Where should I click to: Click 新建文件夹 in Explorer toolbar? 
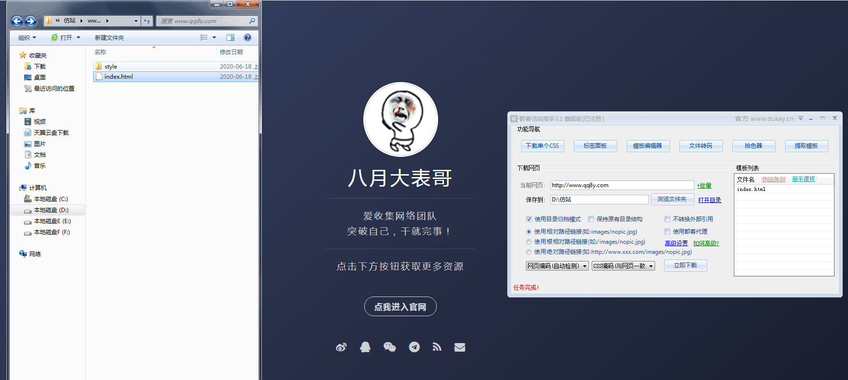coord(109,37)
